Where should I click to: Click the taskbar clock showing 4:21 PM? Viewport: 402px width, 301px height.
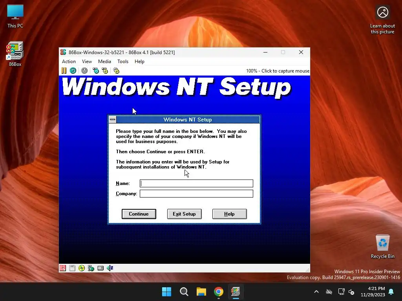(x=373, y=292)
